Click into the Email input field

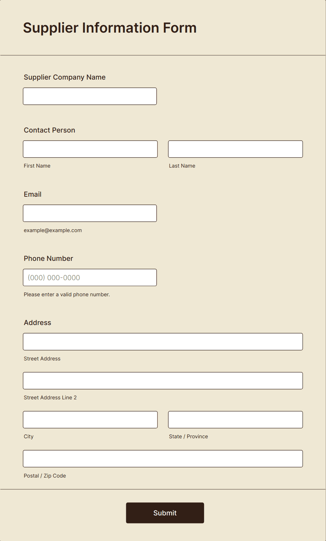click(90, 213)
